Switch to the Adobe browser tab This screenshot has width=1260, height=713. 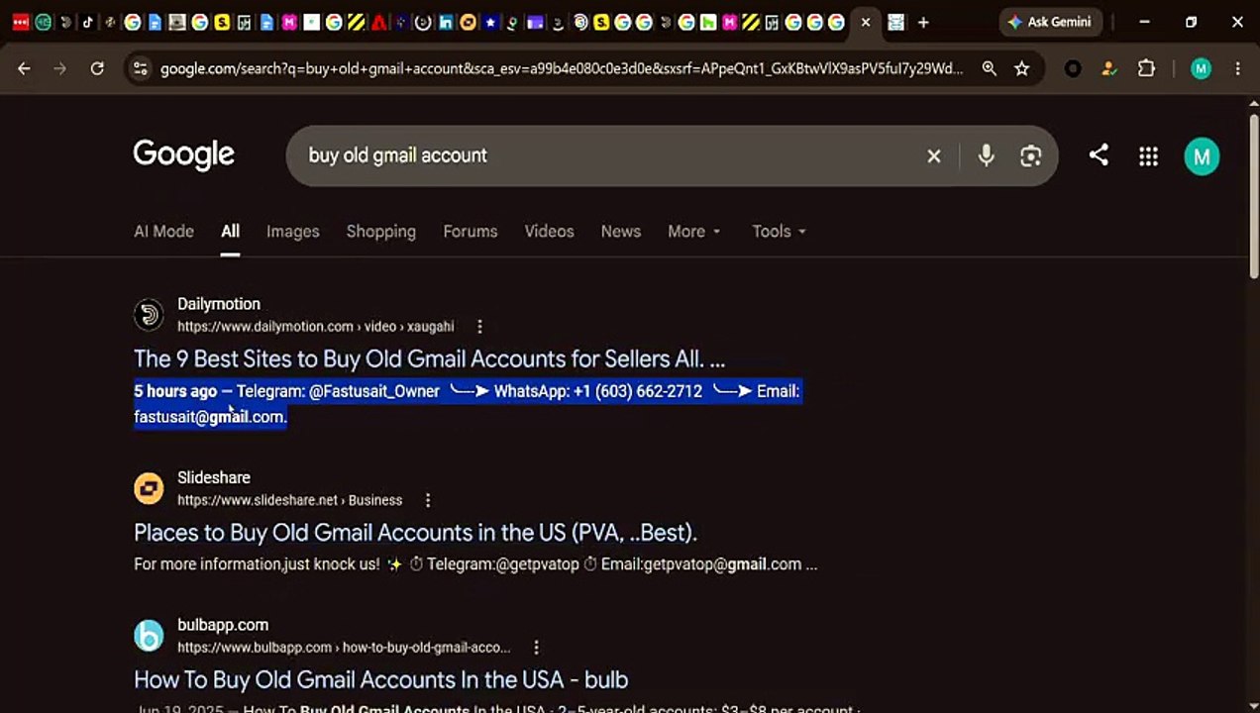[378, 22]
